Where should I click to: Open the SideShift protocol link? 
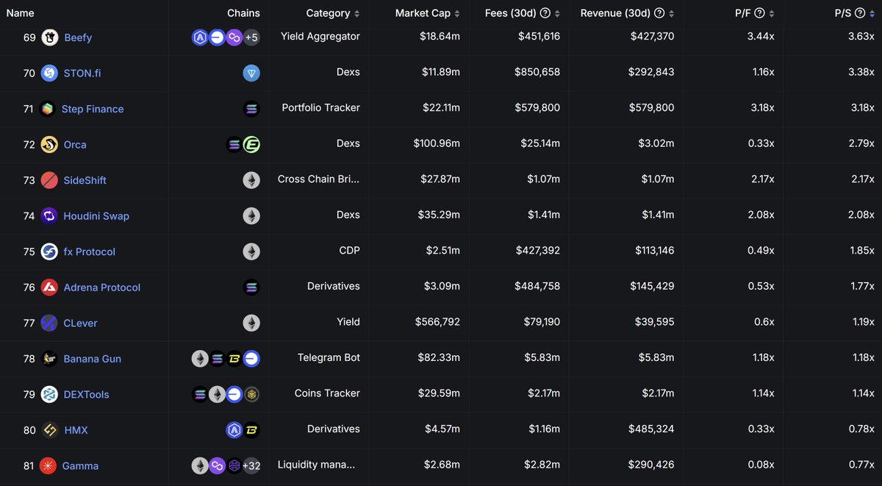(x=85, y=180)
